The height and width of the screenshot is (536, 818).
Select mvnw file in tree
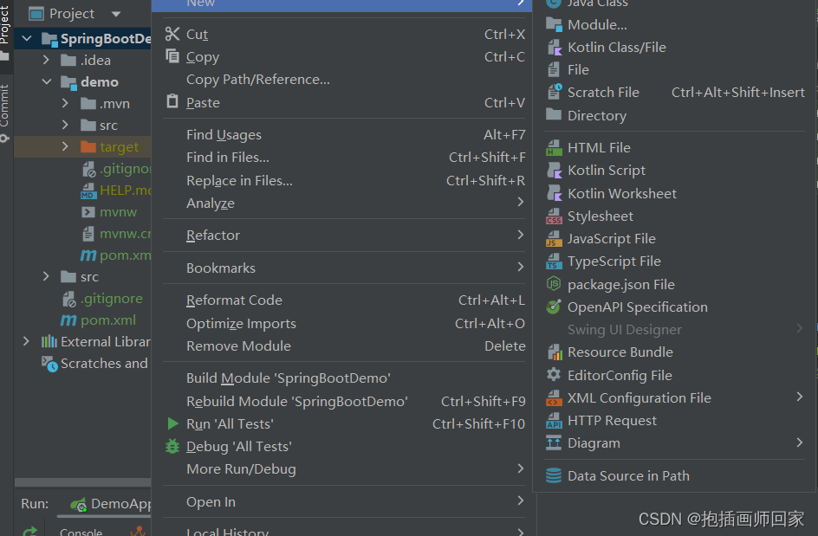[108, 212]
